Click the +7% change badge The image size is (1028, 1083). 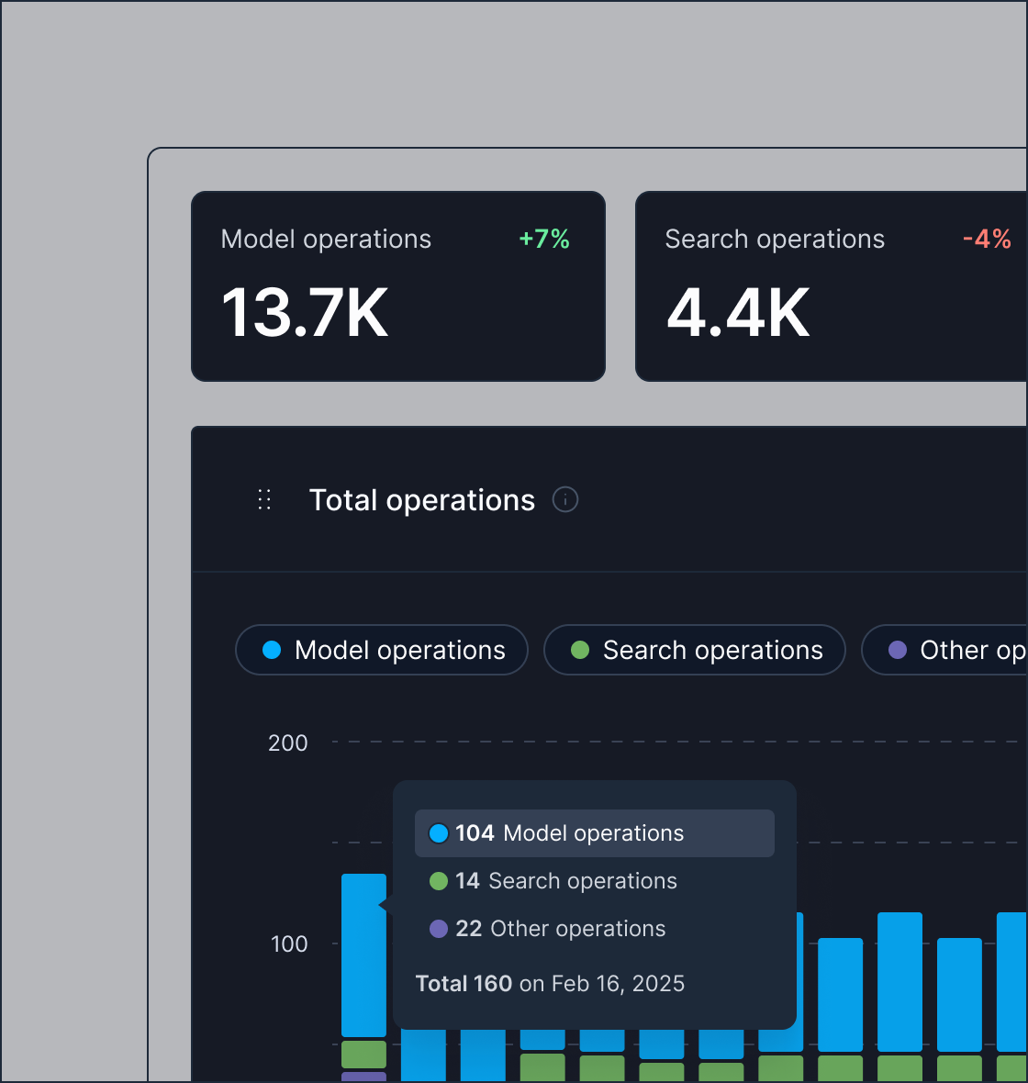(x=544, y=240)
